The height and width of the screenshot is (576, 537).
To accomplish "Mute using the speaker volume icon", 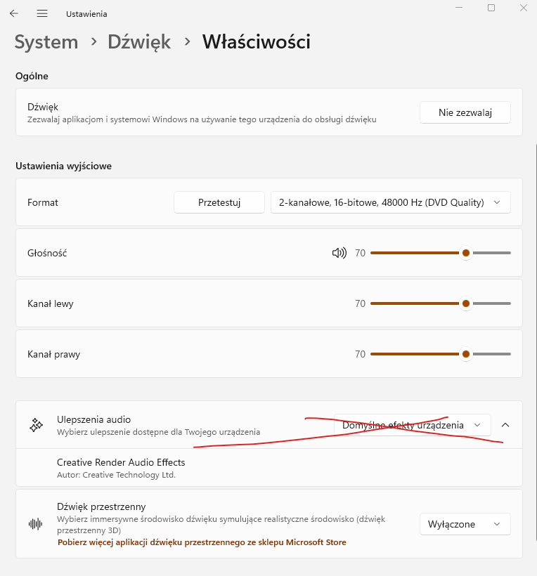I will point(339,253).
